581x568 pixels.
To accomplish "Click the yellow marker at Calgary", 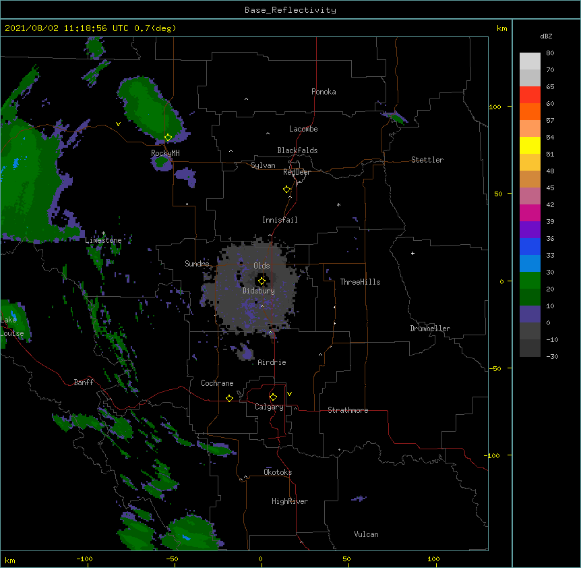I will tap(273, 397).
